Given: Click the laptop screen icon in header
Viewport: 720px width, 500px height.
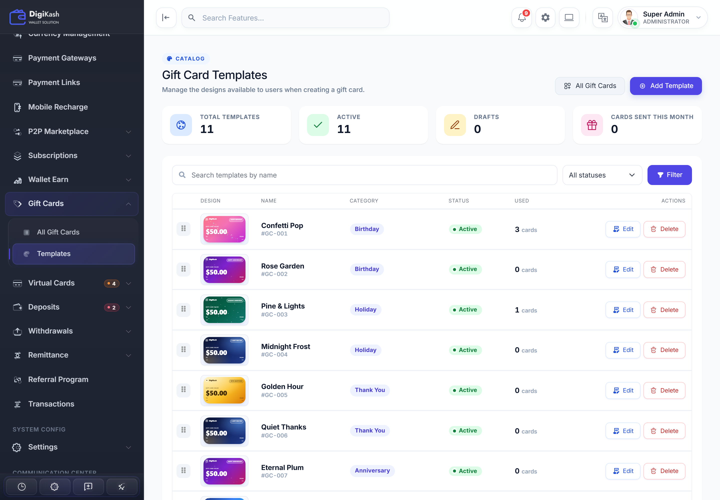Looking at the screenshot, I should 569,18.
